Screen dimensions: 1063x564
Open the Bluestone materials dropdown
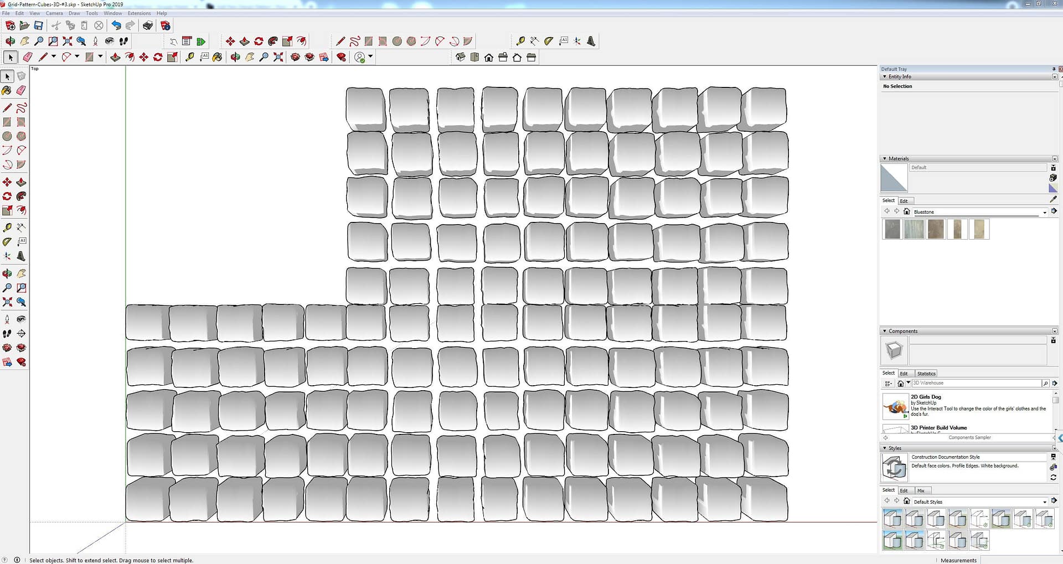click(x=1045, y=213)
